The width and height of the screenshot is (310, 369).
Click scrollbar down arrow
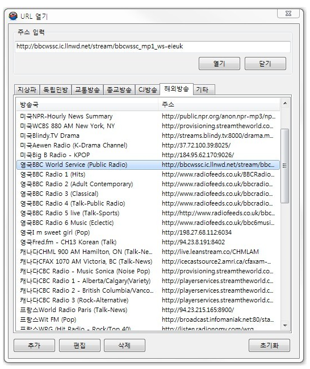pyautogui.click(x=285, y=326)
